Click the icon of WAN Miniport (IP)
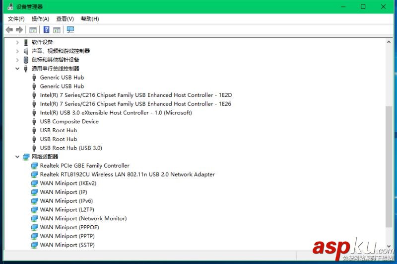This screenshot has height=264, width=397. tap(34, 192)
